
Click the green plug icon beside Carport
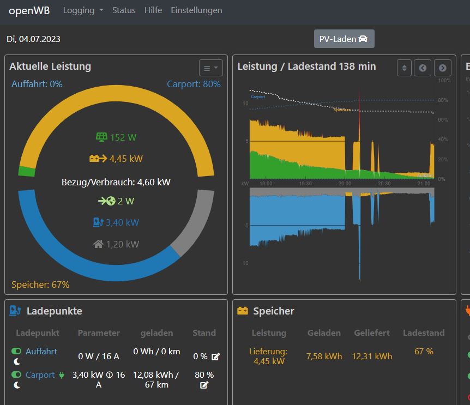62,375
